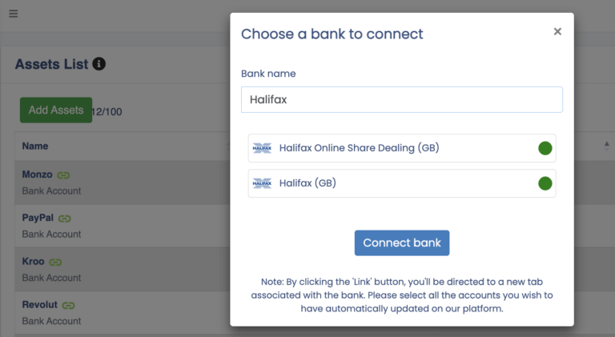Click the Name column header
615x337 pixels.
tap(35, 146)
